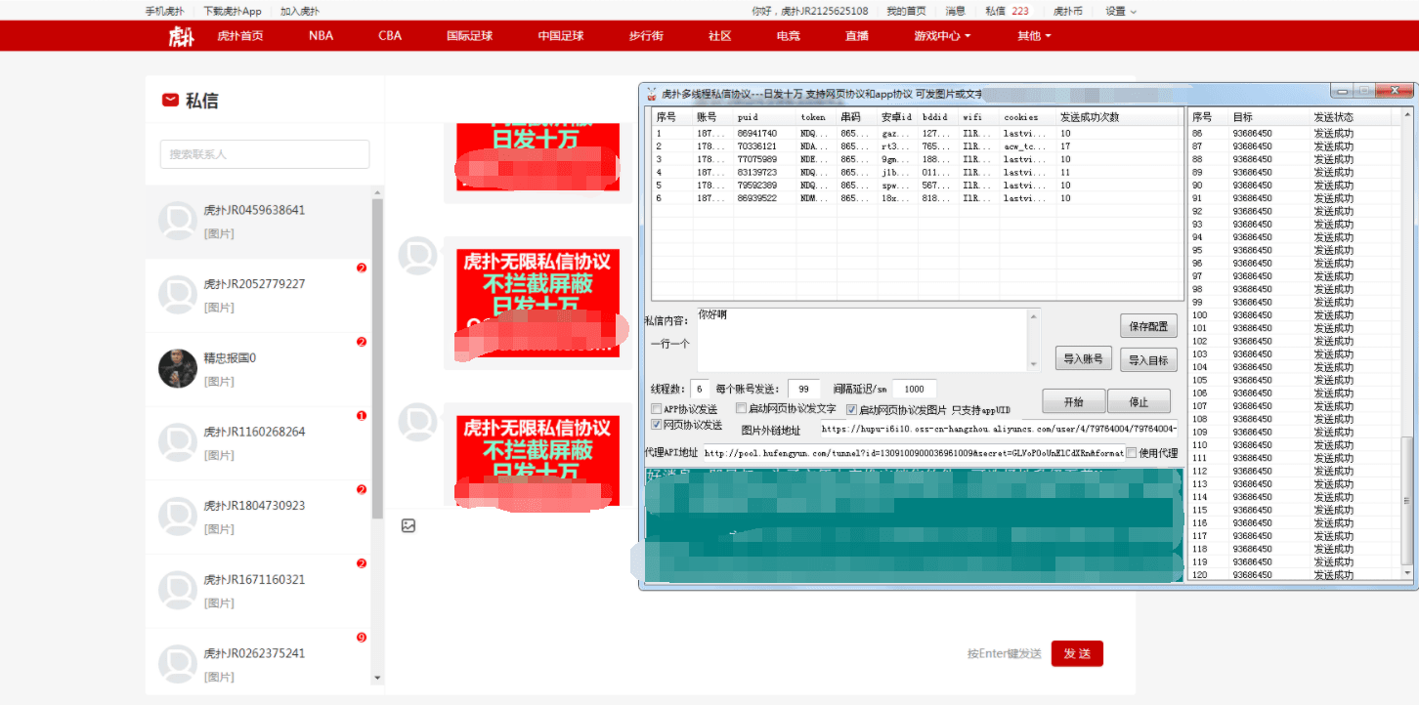Image resolution: width=1419 pixels, height=705 pixels.
Task: Open the 设置 dropdown in the top bar
Action: (x=1121, y=11)
